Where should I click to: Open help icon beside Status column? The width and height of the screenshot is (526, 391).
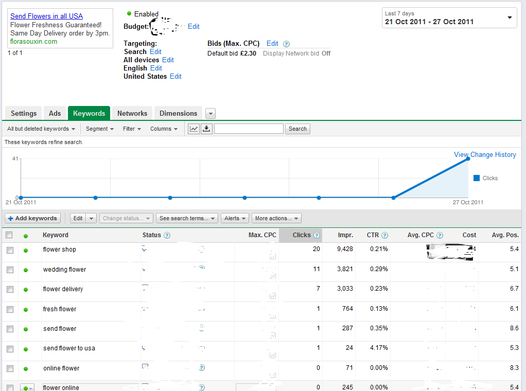click(167, 236)
